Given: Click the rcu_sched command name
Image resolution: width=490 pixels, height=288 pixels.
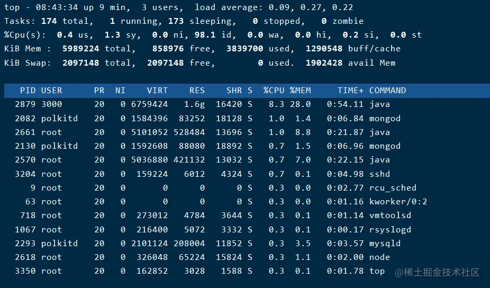Looking at the screenshot, I should tap(393, 188).
